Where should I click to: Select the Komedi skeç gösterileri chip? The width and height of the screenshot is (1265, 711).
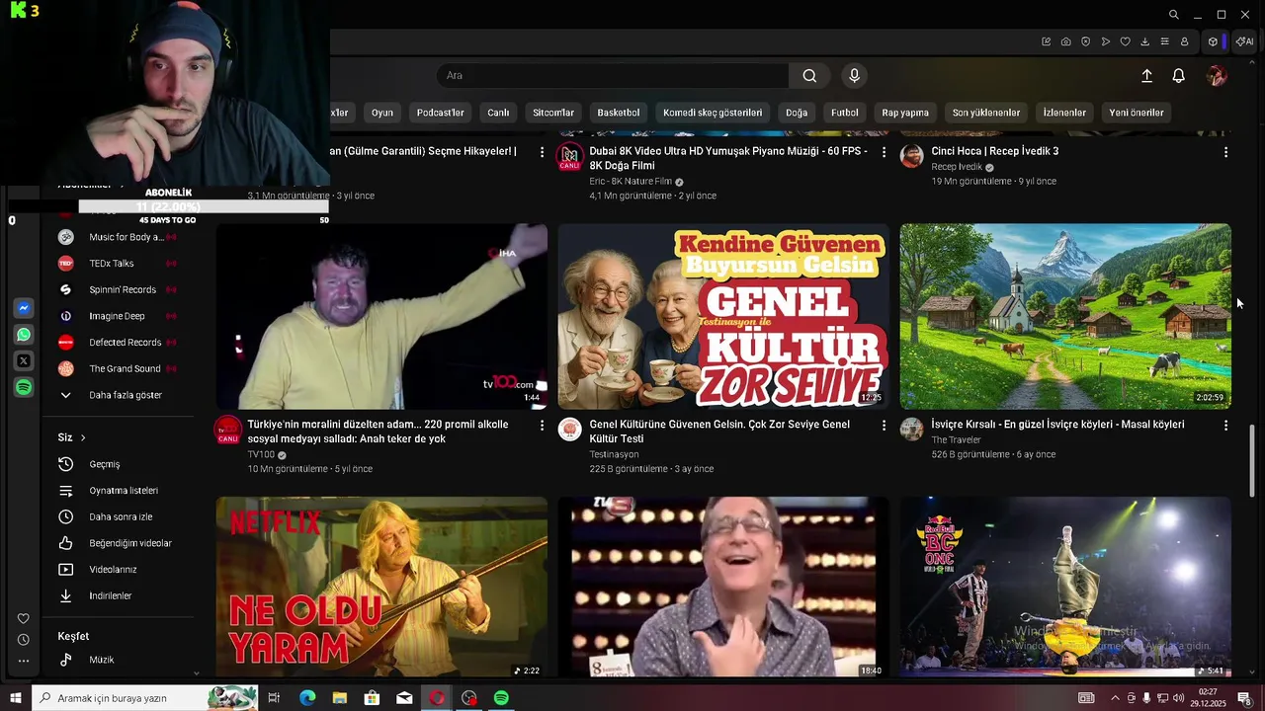(x=713, y=113)
